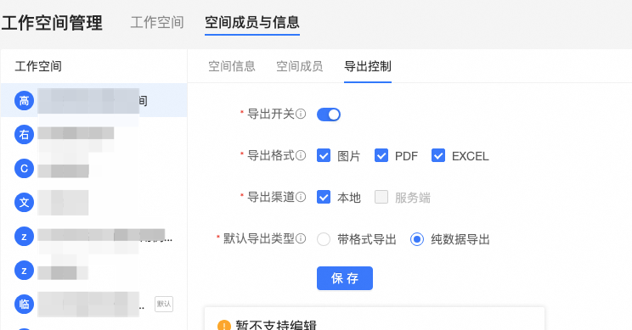Switch to the 空间信息 sub-tab
The image size is (632, 330).
pyautogui.click(x=232, y=66)
